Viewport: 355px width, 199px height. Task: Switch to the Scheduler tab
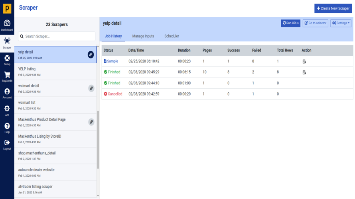[x=172, y=36]
